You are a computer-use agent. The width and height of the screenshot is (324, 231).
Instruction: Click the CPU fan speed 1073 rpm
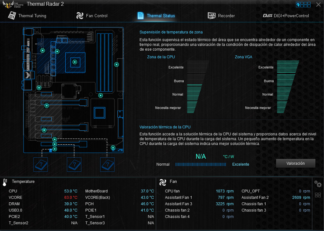click(x=225, y=191)
